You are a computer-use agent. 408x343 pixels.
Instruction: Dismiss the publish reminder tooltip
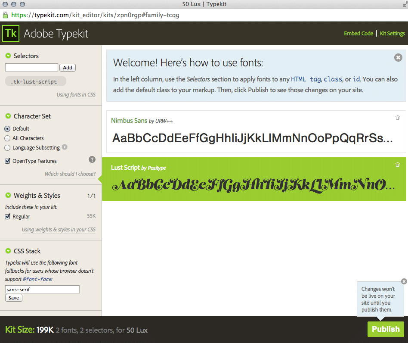click(x=404, y=281)
